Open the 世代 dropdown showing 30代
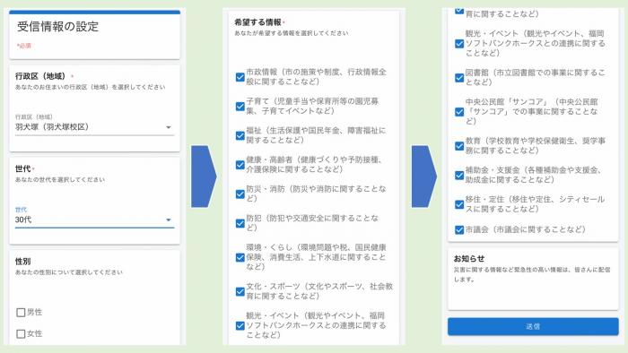 tap(94, 220)
